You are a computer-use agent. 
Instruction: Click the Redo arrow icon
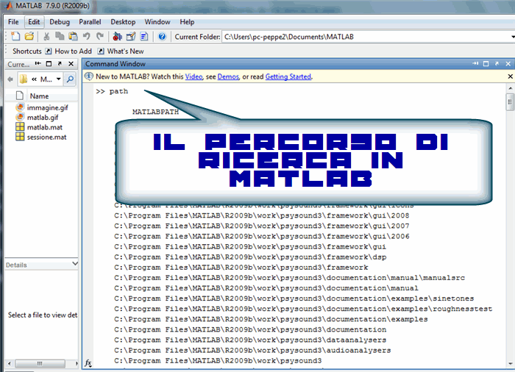pos(100,36)
